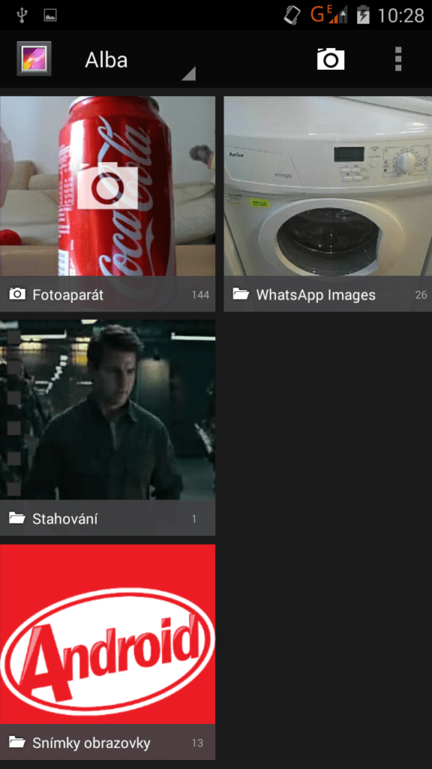Open the red Android KitKat thumbnail
The width and height of the screenshot is (432, 769).
[x=108, y=634]
